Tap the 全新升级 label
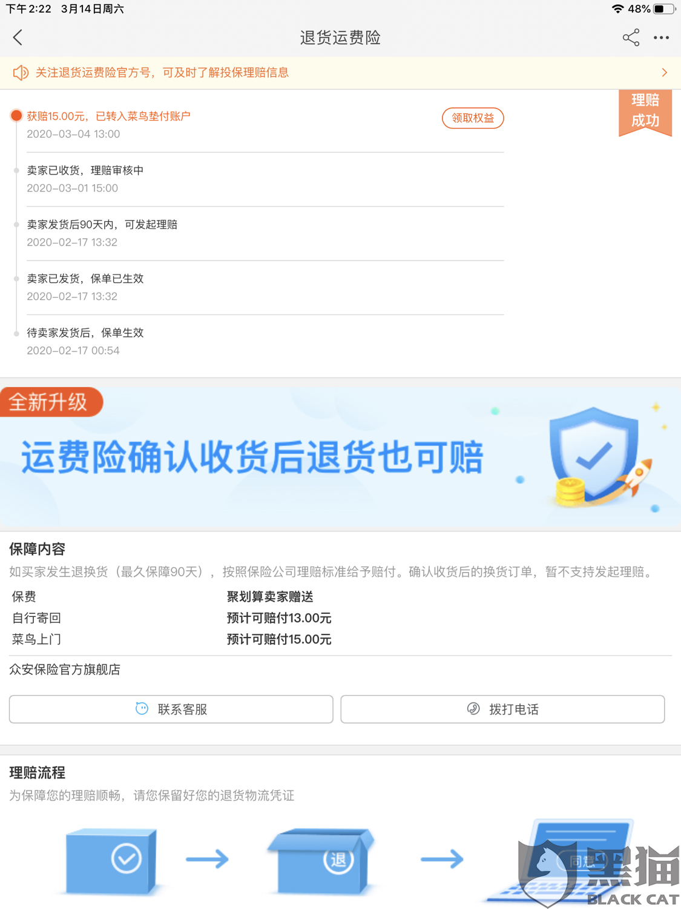 click(x=51, y=402)
